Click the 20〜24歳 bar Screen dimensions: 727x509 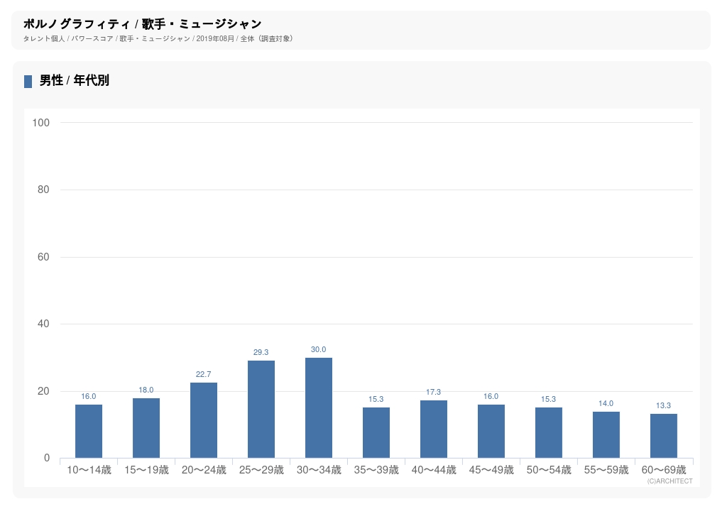pyautogui.click(x=204, y=420)
